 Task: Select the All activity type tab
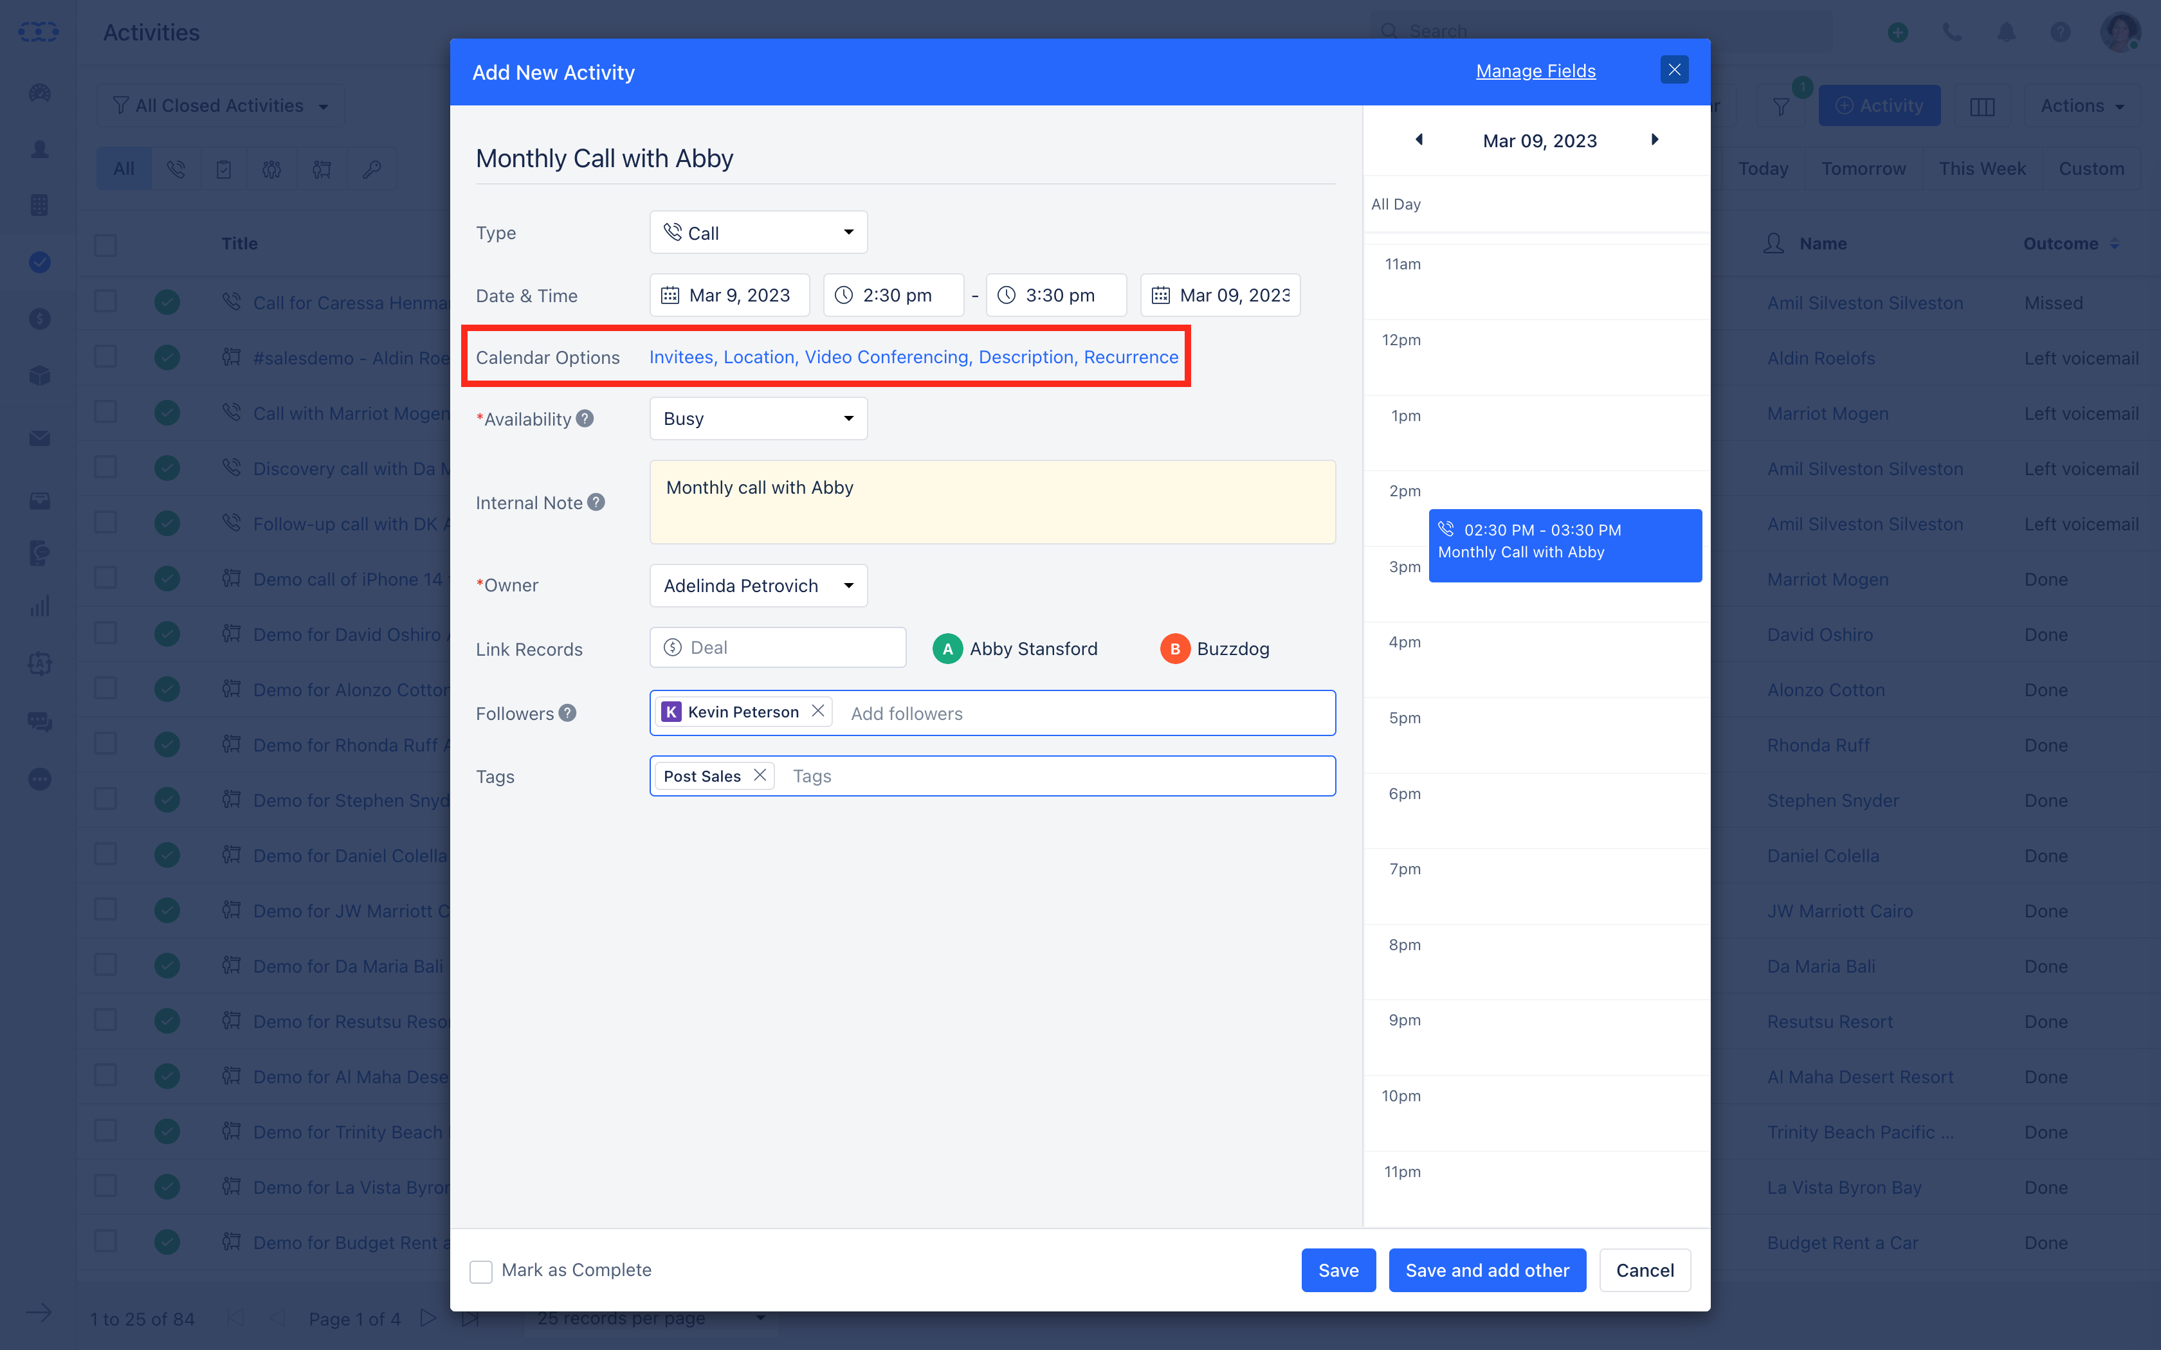pos(124,168)
